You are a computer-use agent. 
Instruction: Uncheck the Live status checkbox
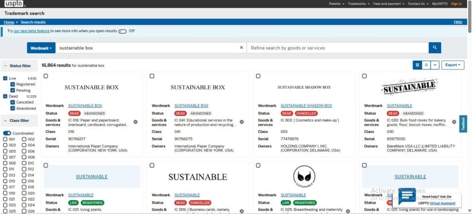point(5,78)
